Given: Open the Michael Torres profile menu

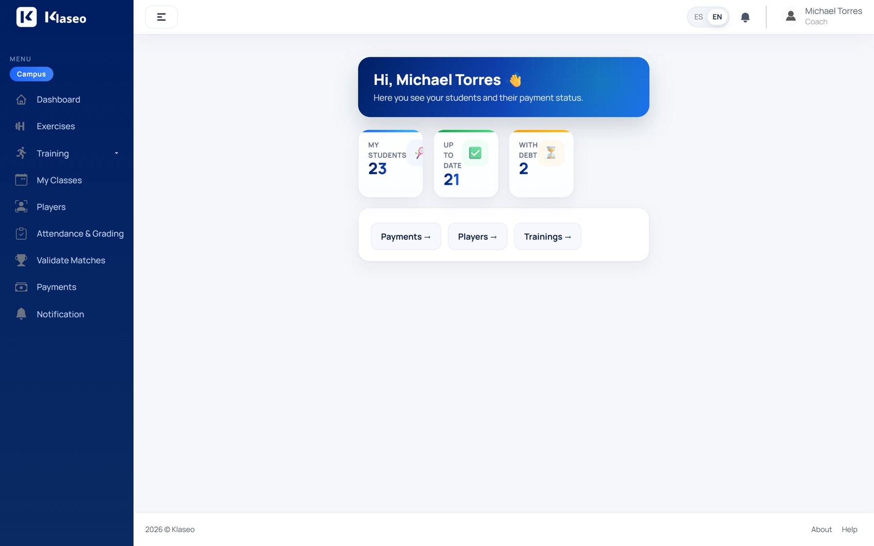Looking at the screenshot, I should 824,17.
